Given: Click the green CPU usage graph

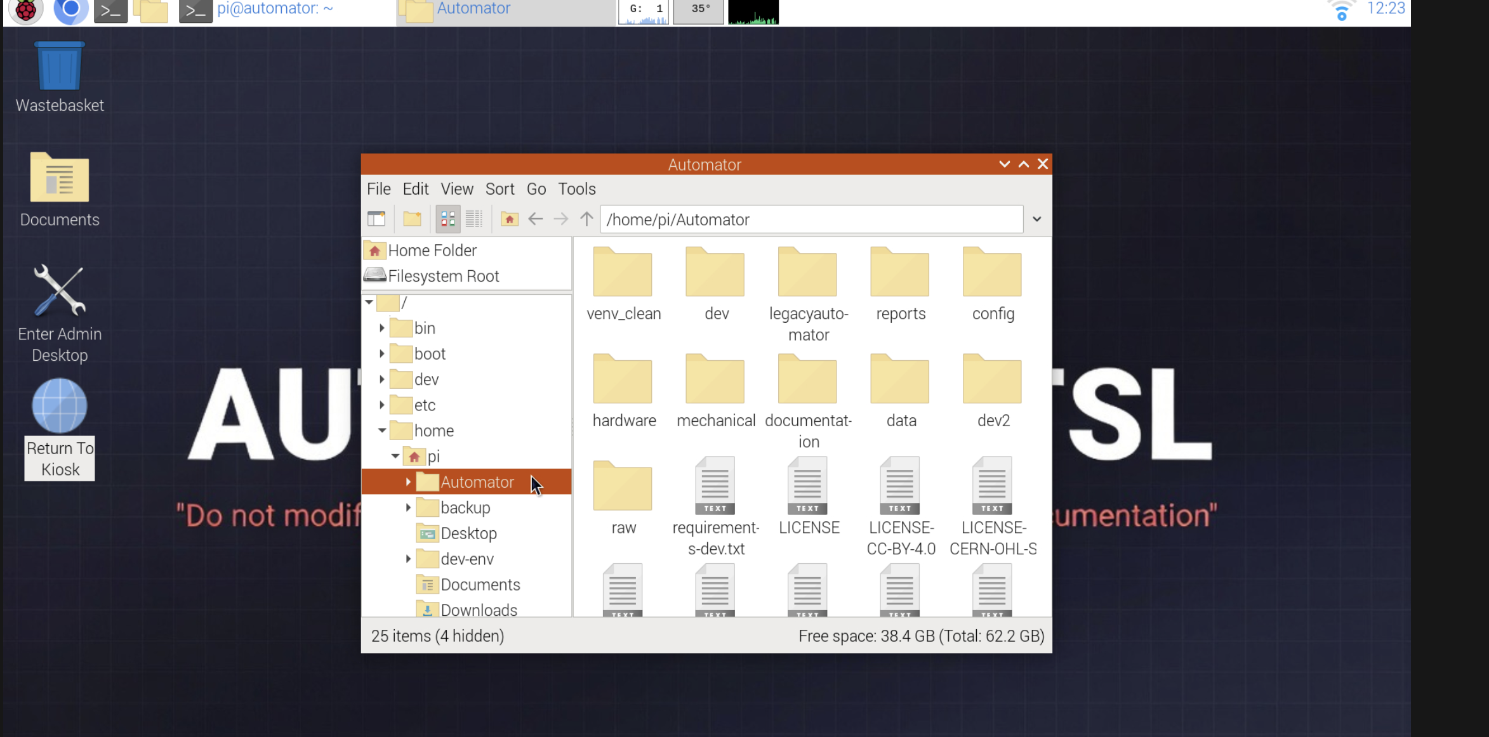Looking at the screenshot, I should tap(753, 11).
